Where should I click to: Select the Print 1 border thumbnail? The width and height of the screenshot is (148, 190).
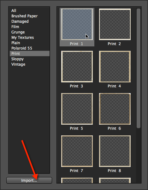pos(77,24)
